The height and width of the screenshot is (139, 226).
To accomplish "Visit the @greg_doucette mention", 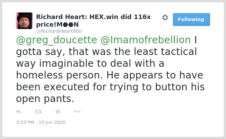I will click(56, 40).
